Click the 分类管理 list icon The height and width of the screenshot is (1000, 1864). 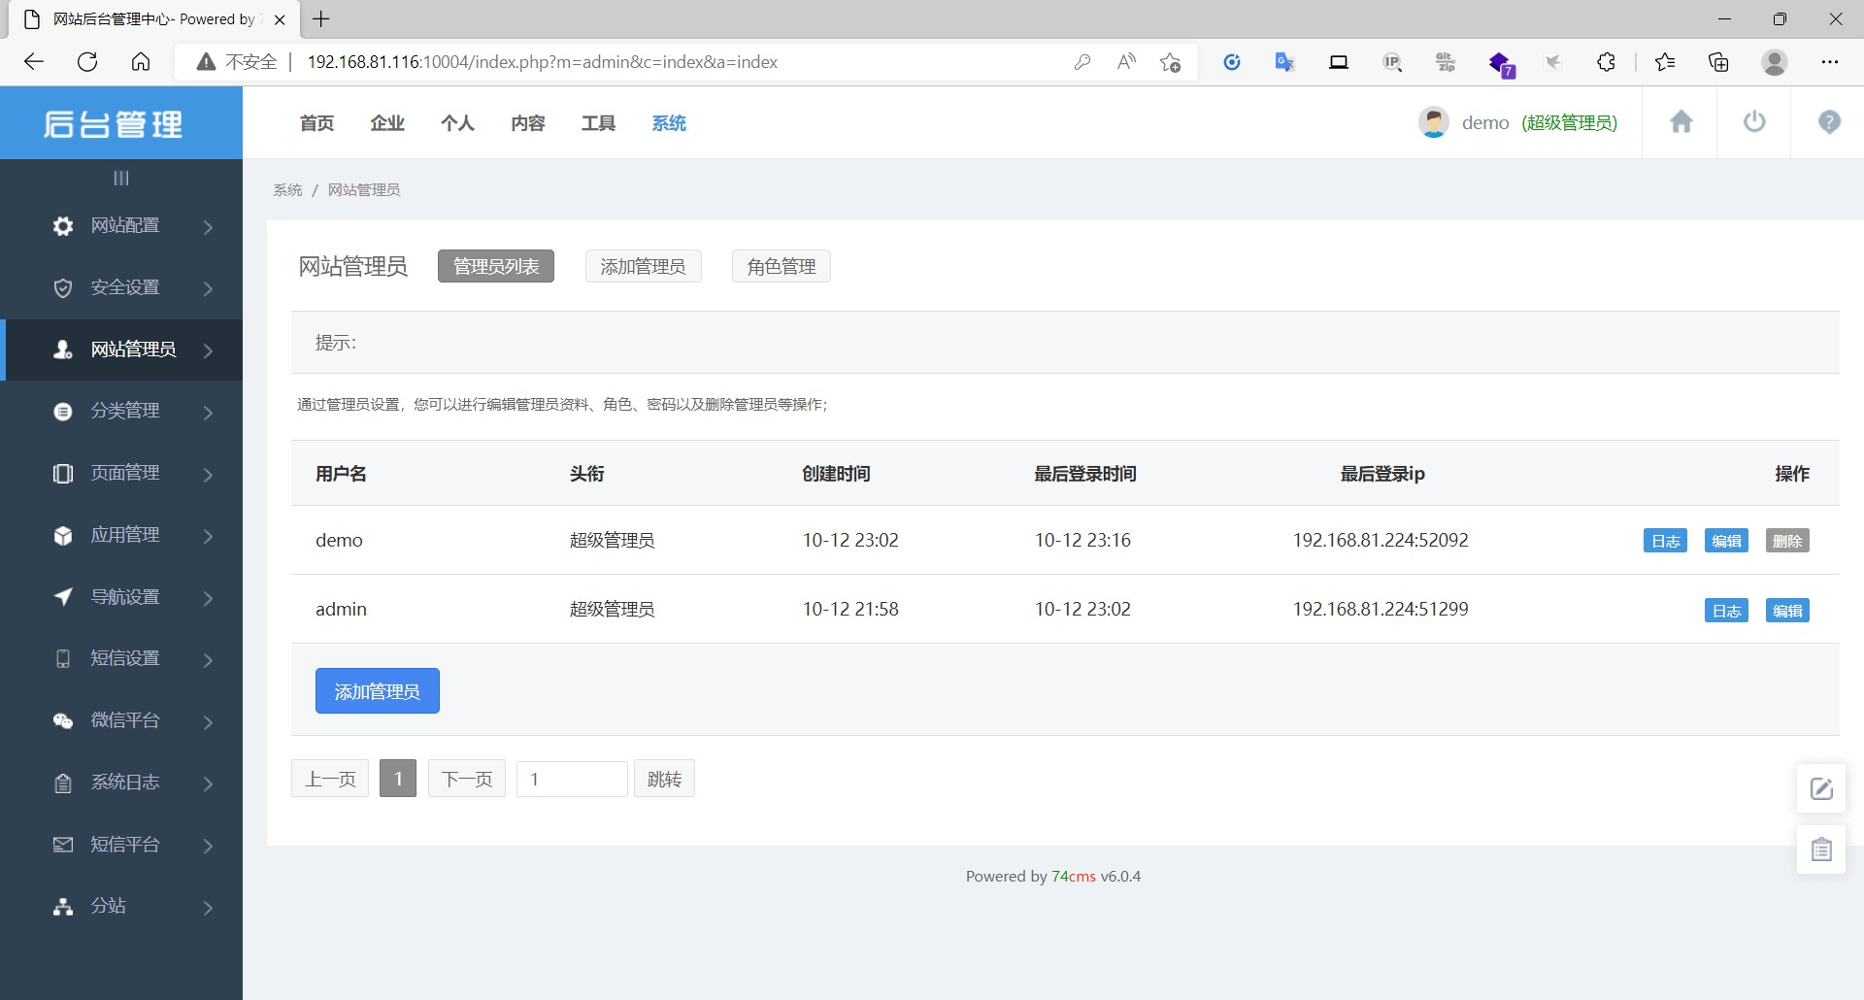[63, 412]
